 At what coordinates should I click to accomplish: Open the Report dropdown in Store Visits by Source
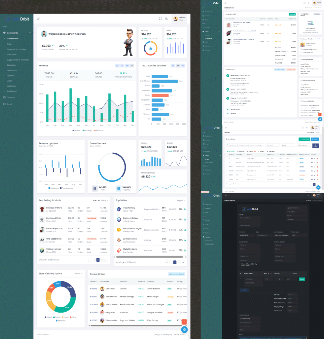pos(78,274)
